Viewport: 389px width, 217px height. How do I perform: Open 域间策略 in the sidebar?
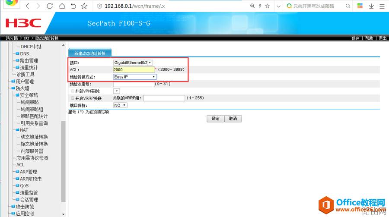pos(29,102)
